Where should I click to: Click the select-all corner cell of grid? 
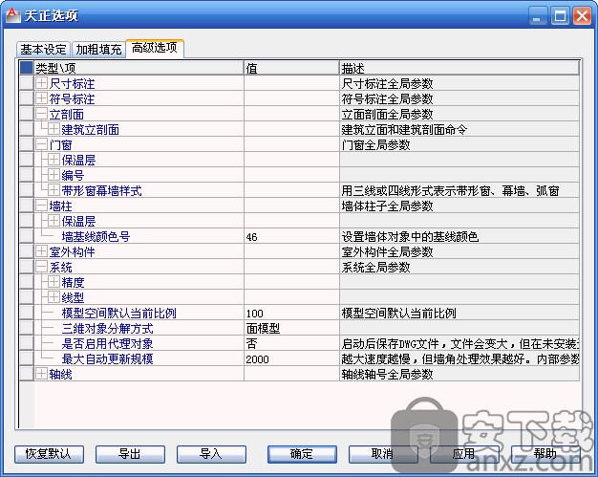[27, 68]
